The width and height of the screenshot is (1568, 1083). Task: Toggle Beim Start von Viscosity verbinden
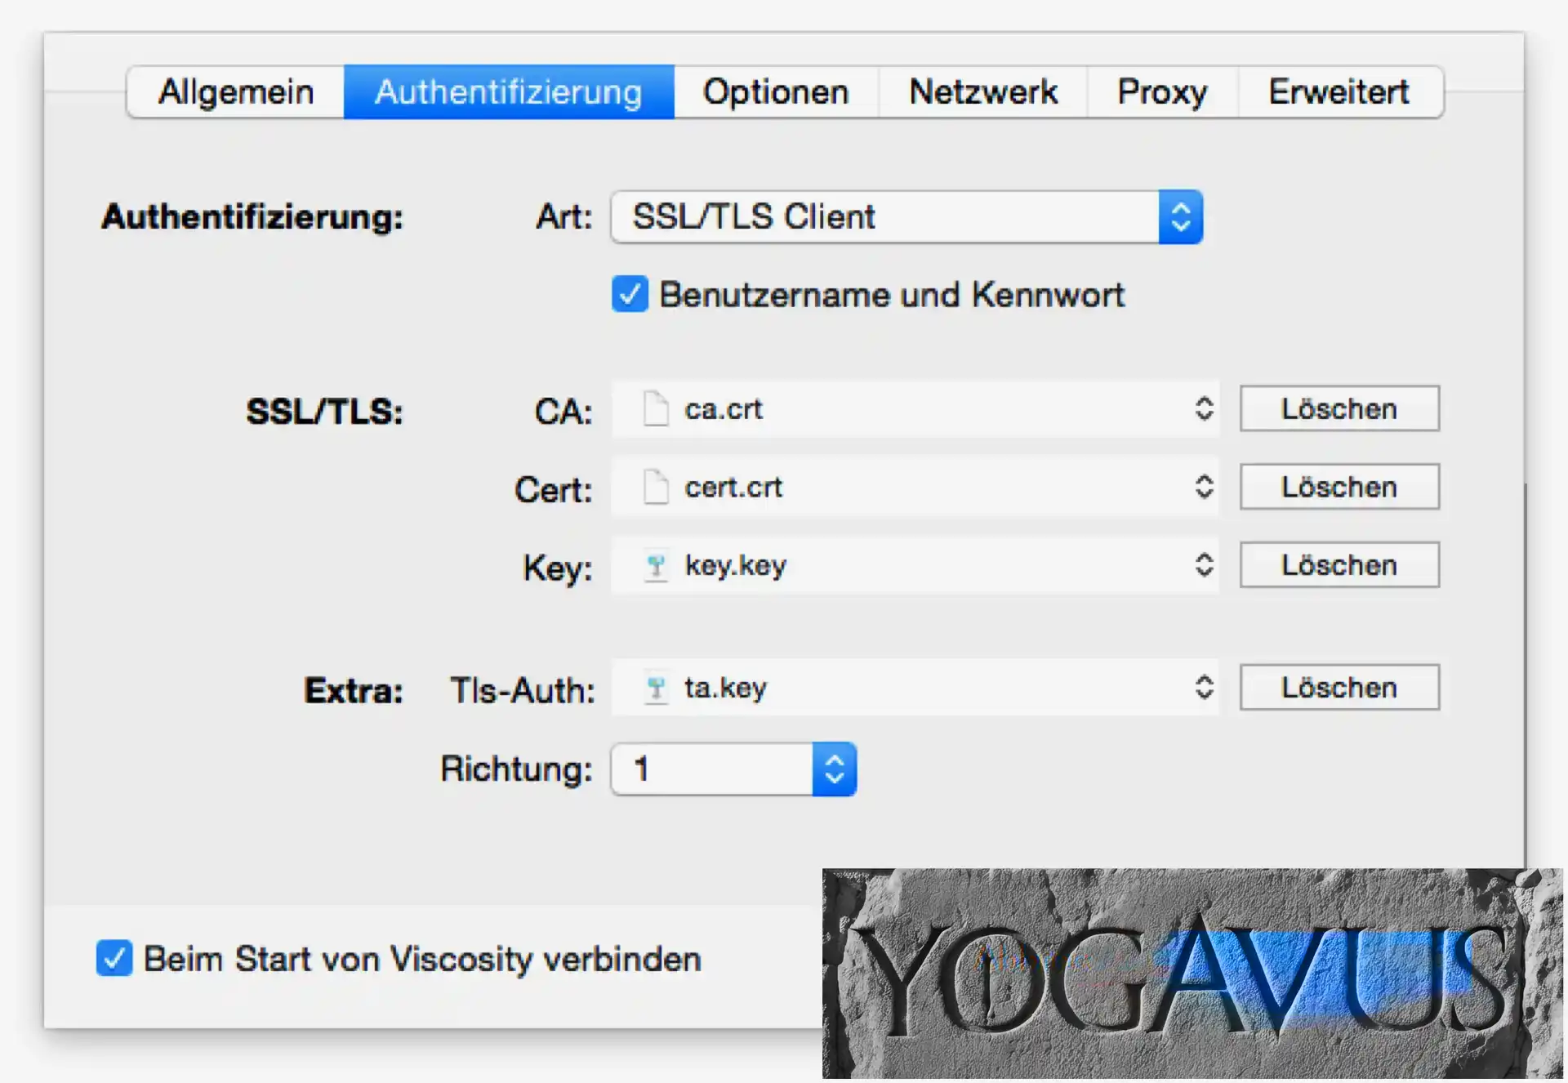pyautogui.click(x=114, y=958)
